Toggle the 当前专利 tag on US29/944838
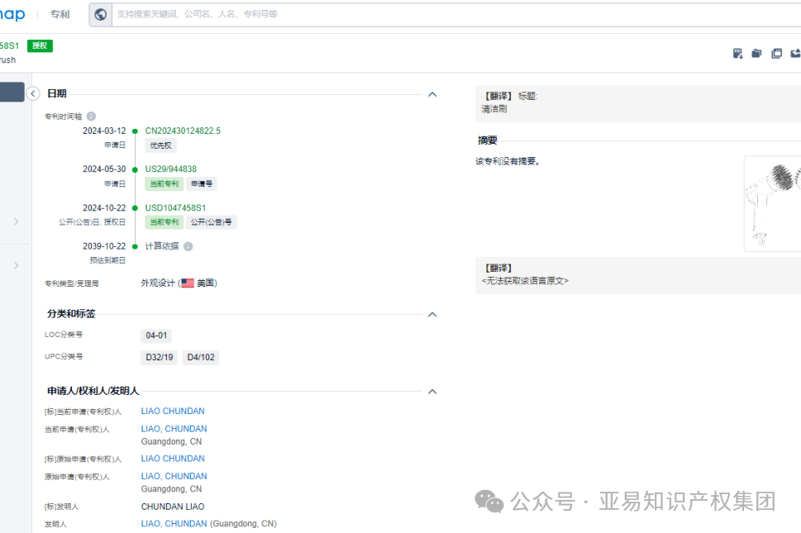801x533 pixels. click(x=164, y=183)
